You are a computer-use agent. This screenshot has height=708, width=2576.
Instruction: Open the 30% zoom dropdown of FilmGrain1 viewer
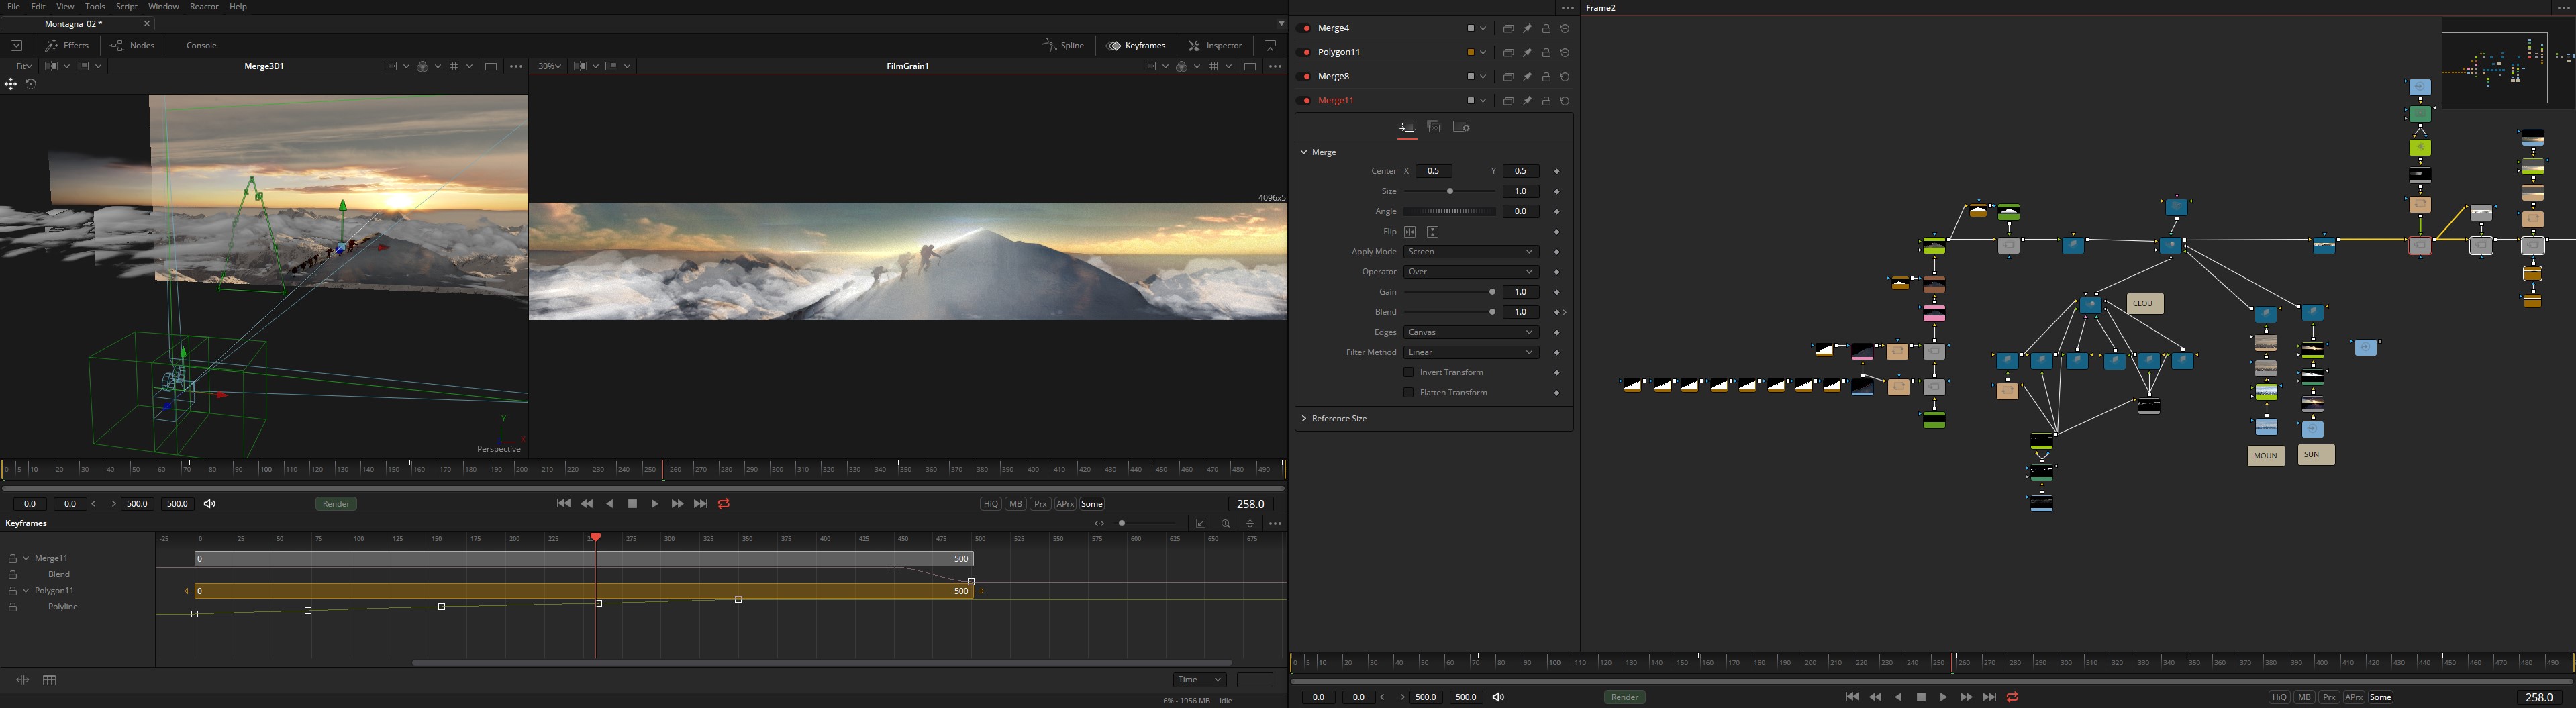tap(549, 66)
